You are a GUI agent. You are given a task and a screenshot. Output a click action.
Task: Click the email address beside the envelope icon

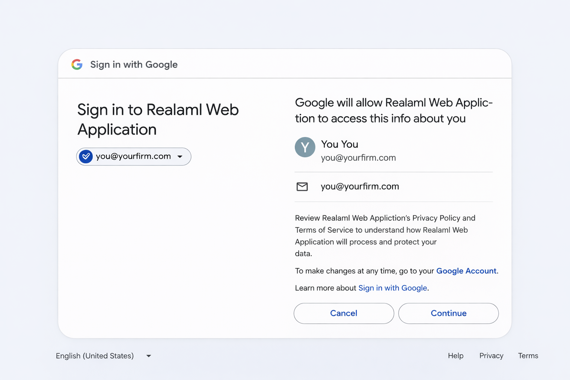point(360,187)
